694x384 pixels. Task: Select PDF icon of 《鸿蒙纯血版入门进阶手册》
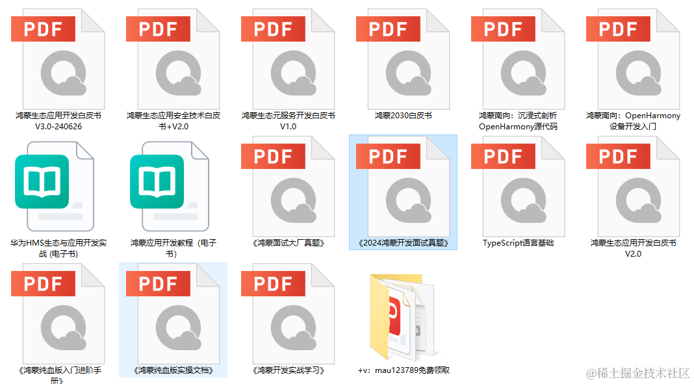pyautogui.click(x=58, y=314)
